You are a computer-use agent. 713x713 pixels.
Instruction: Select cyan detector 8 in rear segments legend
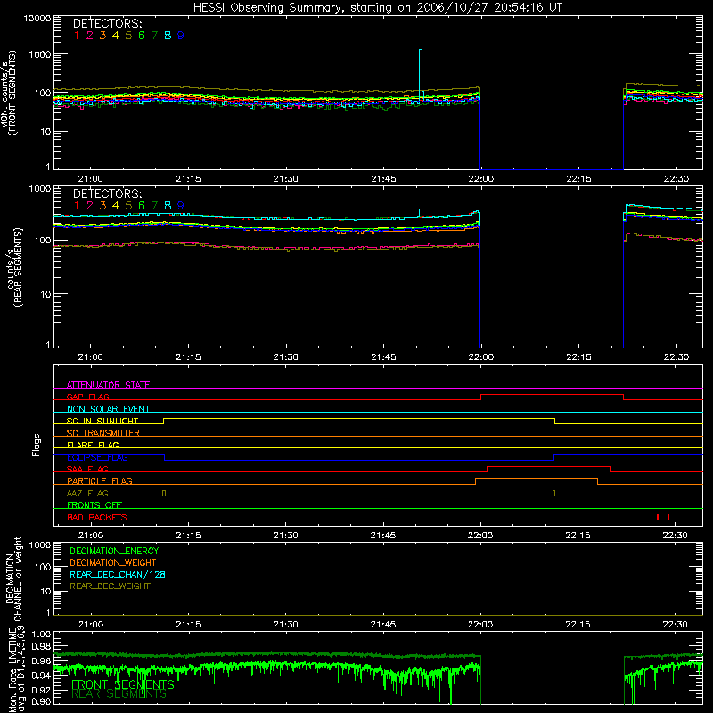click(168, 206)
